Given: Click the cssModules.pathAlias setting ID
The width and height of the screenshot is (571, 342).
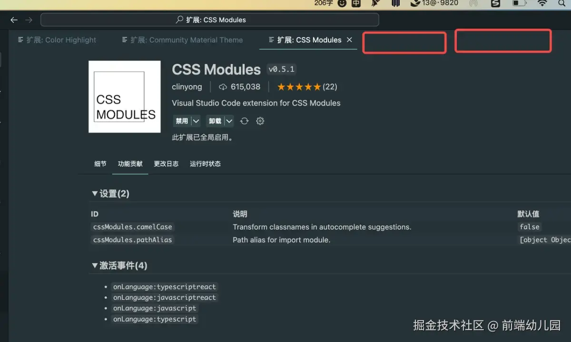Looking at the screenshot, I should 132,240.
